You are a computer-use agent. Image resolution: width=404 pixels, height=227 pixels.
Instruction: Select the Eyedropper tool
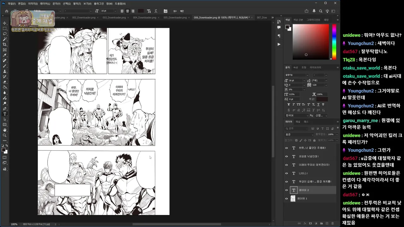coord(4,55)
